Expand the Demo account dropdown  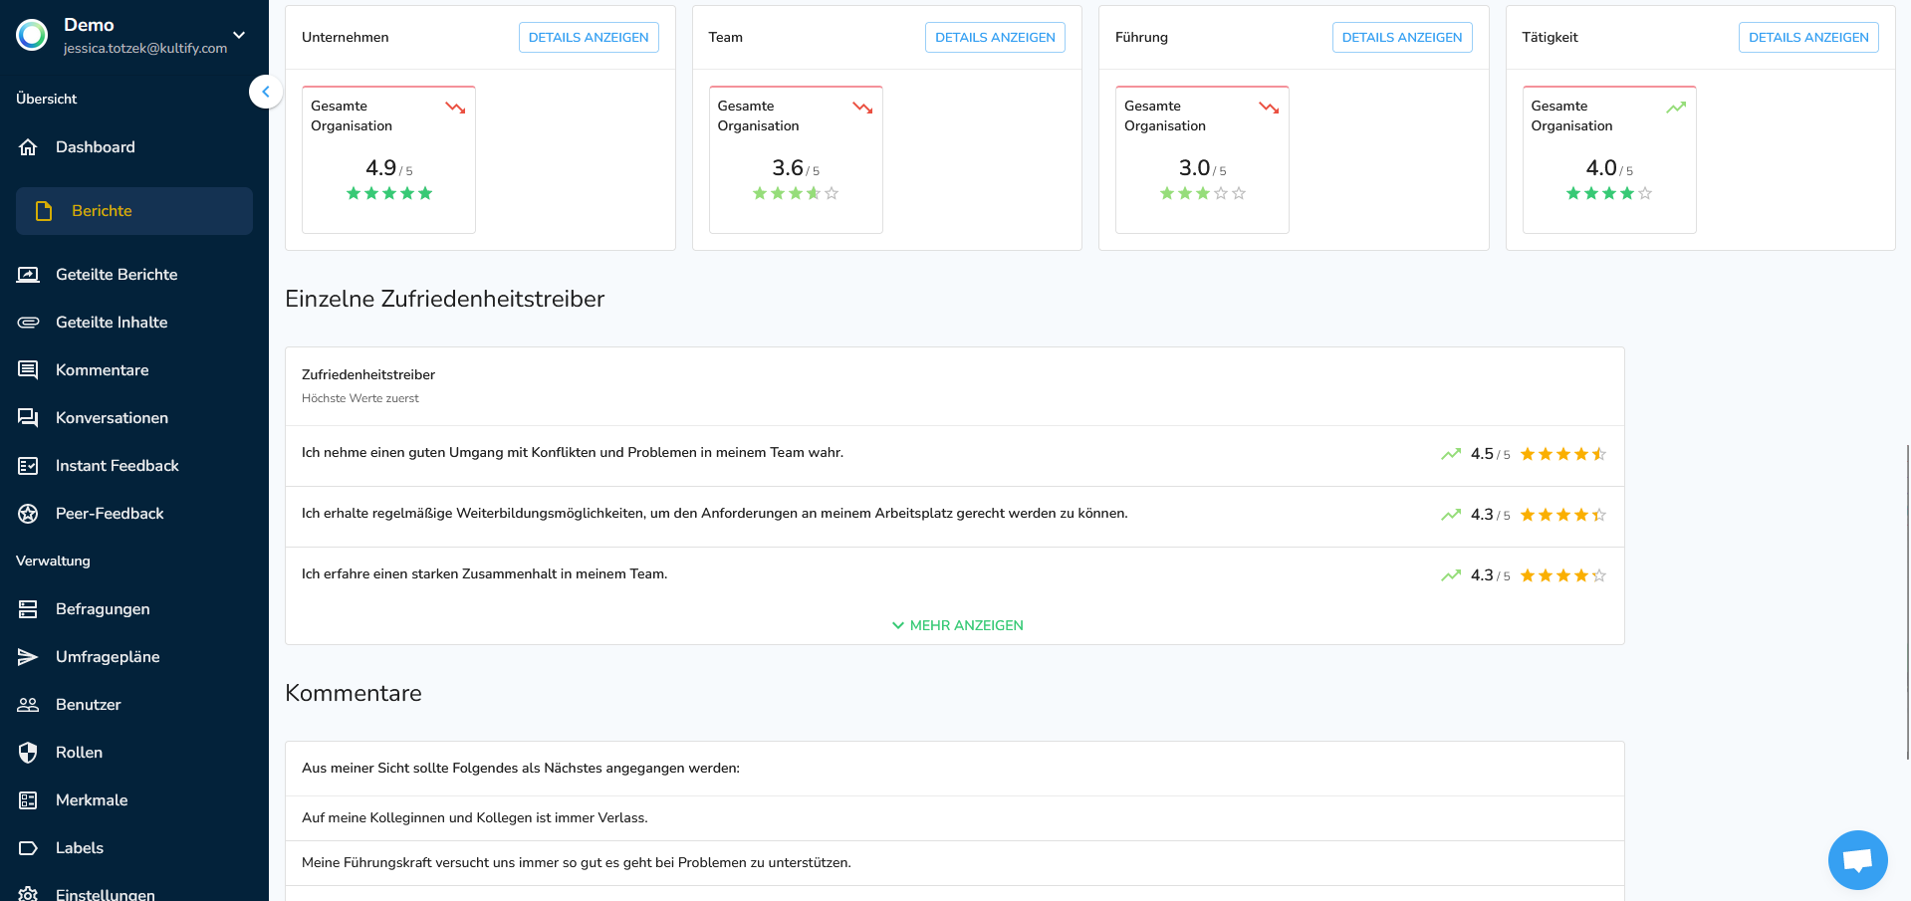coord(239,35)
